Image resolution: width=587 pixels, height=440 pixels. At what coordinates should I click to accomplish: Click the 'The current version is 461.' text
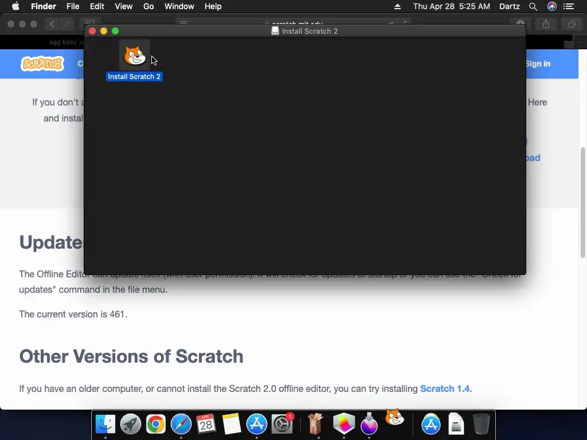pyautogui.click(x=73, y=314)
